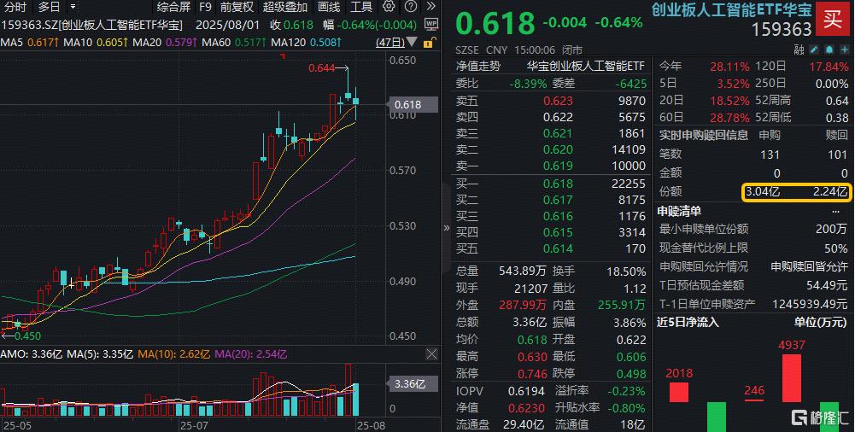Click 净值走势 NAV trend link
The width and height of the screenshot is (855, 432).
click(478, 66)
